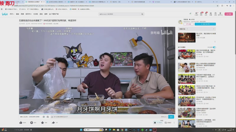236x132 pixels.
Task: Click the blue follow uploader button
Action: click(x=205, y=24)
